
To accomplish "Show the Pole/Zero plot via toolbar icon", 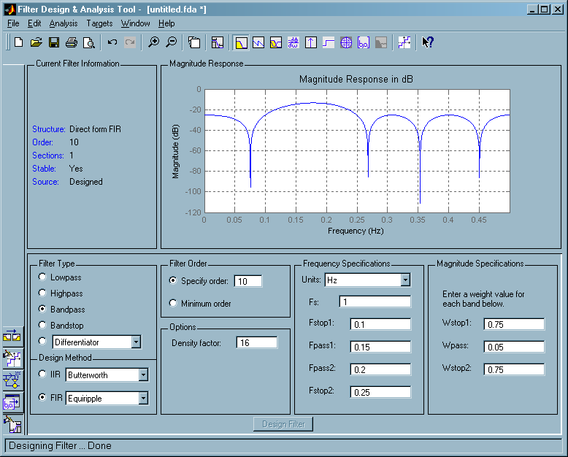I will [346, 42].
